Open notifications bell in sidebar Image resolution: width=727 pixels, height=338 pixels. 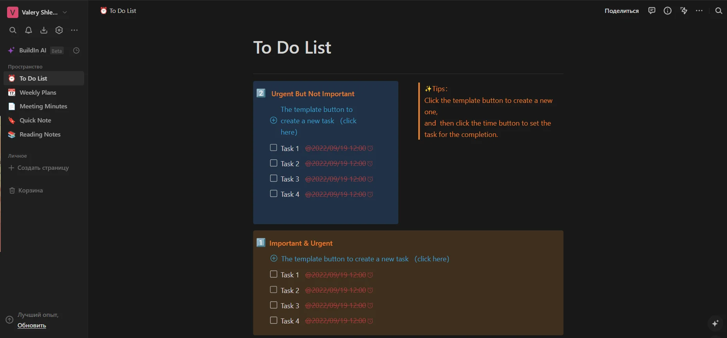[x=29, y=30]
